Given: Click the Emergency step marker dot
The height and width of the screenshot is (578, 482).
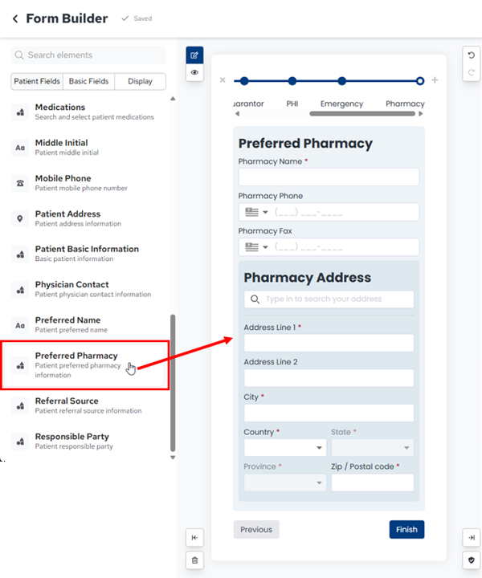Looking at the screenshot, I should click(342, 81).
